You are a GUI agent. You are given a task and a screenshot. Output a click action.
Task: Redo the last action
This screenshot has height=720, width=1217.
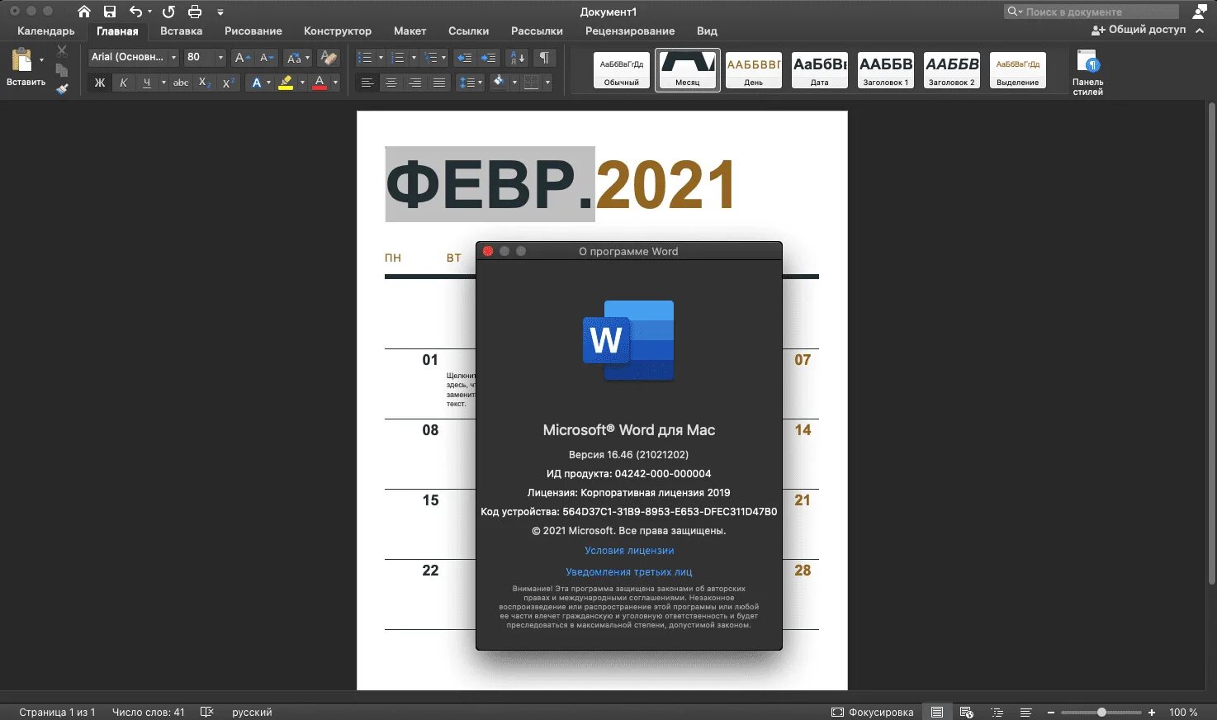(168, 12)
